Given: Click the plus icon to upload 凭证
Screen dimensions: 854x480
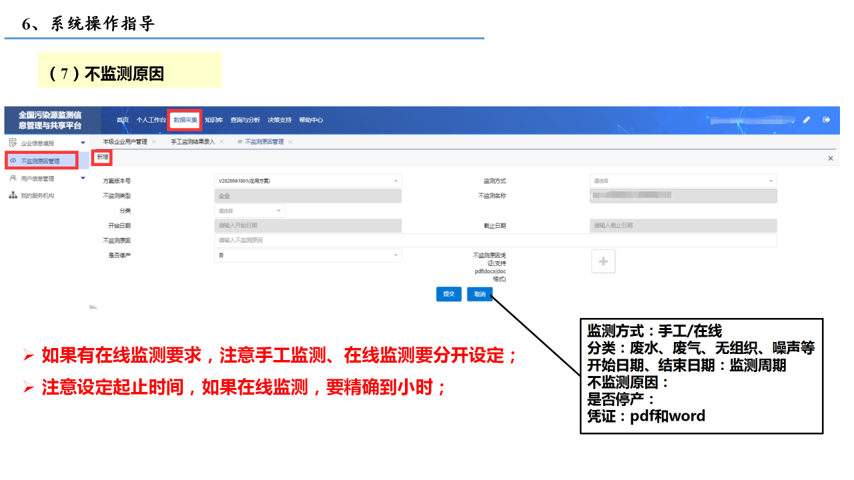Looking at the screenshot, I should pyautogui.click(x=603, y=262).
